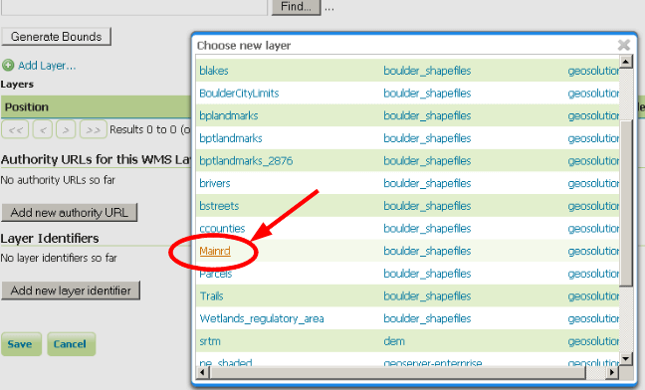This screenshot has height=390, width=645.
Task: Go to next results page button
Action: pyautogui.click(x=66, y=130)
